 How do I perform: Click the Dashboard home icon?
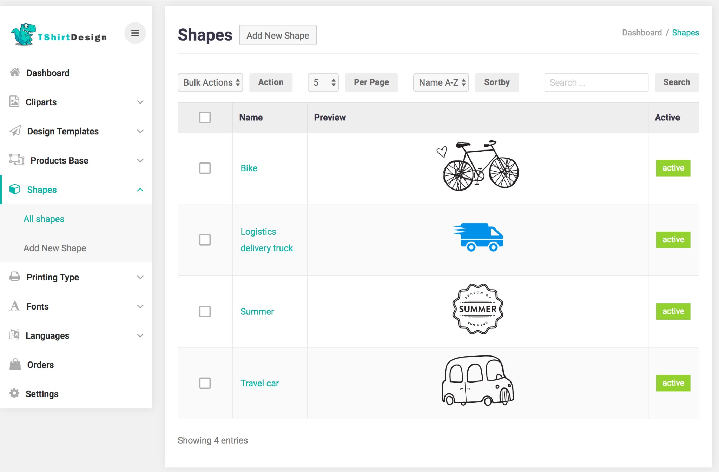[15, 72]
